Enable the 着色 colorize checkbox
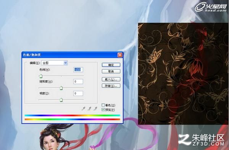The height and width of the screenshot is (150, 229). tap(103, 105)
